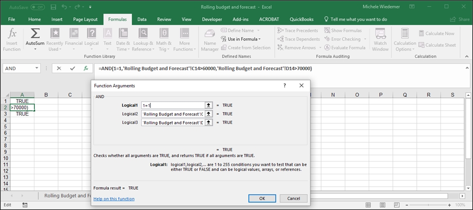Switch to the Insert tab
Viewport: 473px width, 210px height.
pos(57,19)
